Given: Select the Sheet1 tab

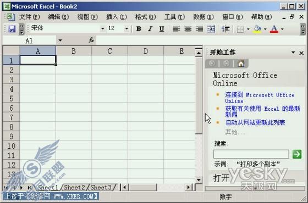Looking at the screenshot, I should tap(48, 187).
